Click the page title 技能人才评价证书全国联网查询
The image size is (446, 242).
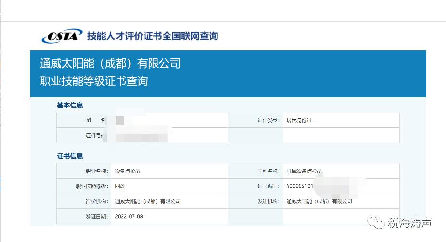pyautogui.click(x=153, y=36)
